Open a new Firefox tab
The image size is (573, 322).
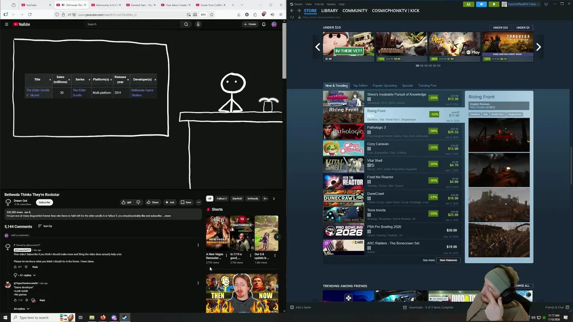click(x=233, y=5)
